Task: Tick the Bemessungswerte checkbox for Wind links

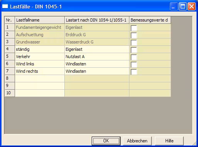Action: coord(134,65)
